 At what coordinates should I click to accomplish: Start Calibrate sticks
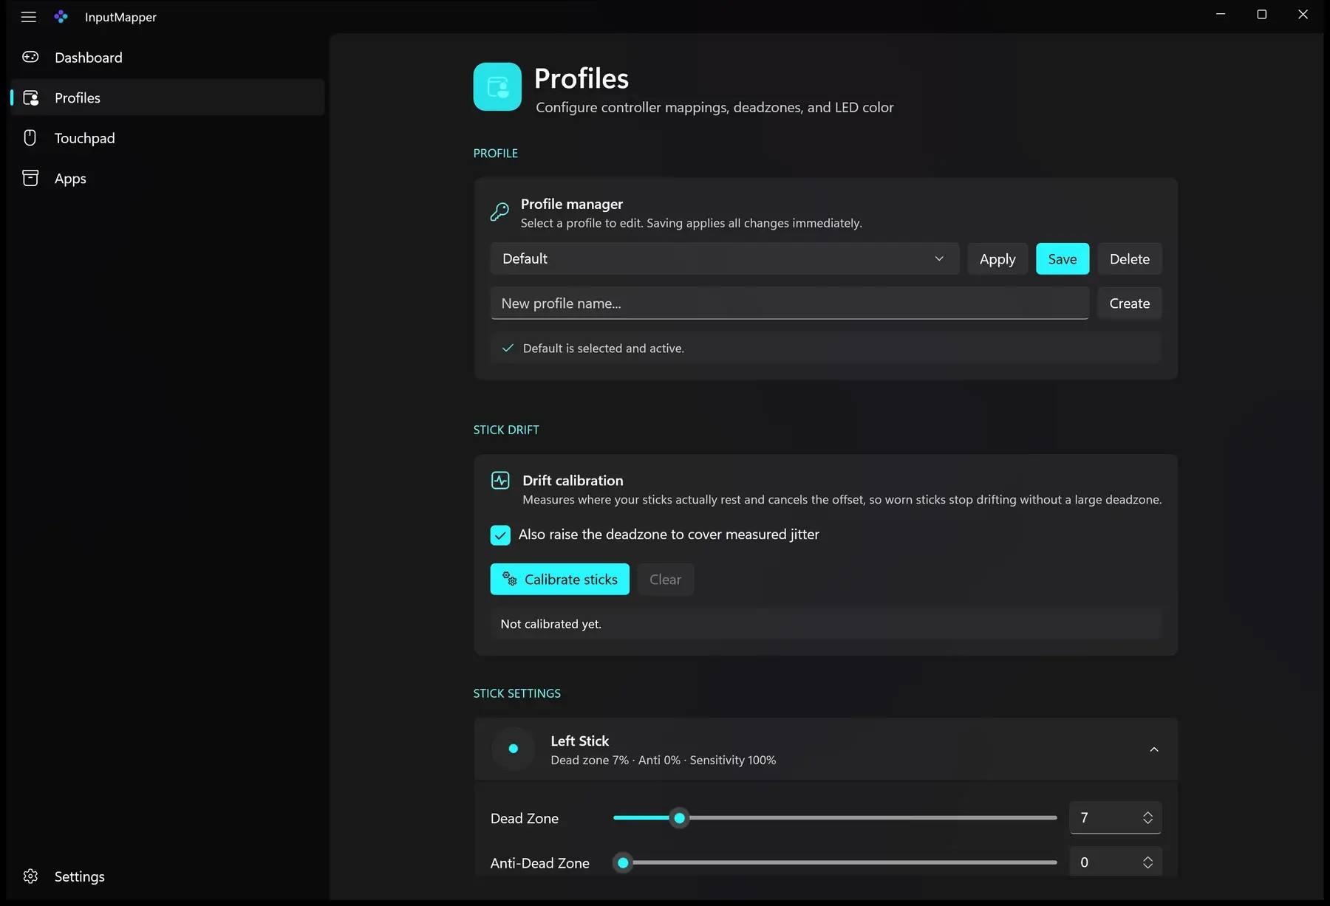coord(560,580)
